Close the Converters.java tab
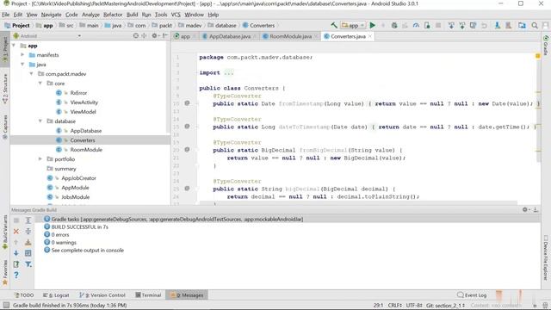Viewport: 551px width, 310px height. pos(370,36)
